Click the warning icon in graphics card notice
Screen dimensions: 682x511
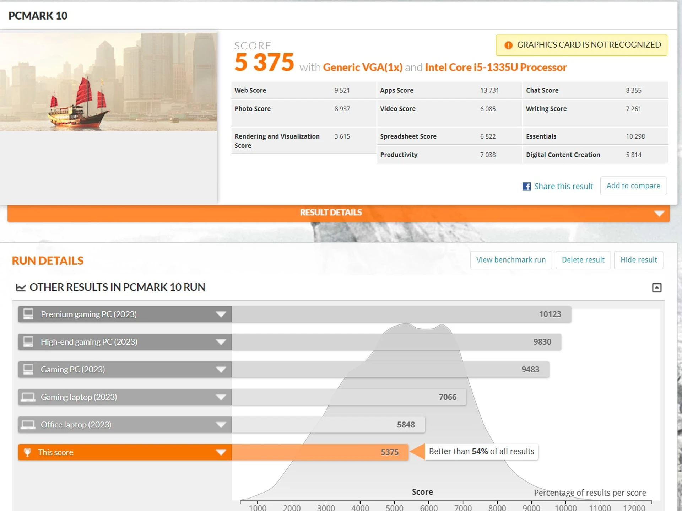click(508, 45)
